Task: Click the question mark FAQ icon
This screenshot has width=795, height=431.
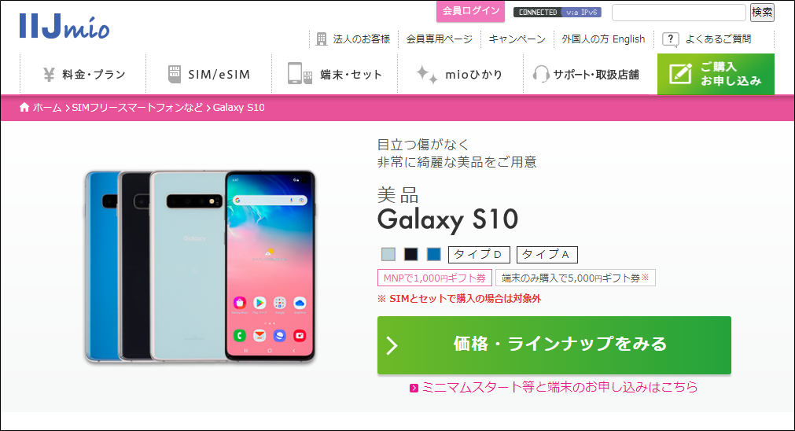Action: click(670, 39)
